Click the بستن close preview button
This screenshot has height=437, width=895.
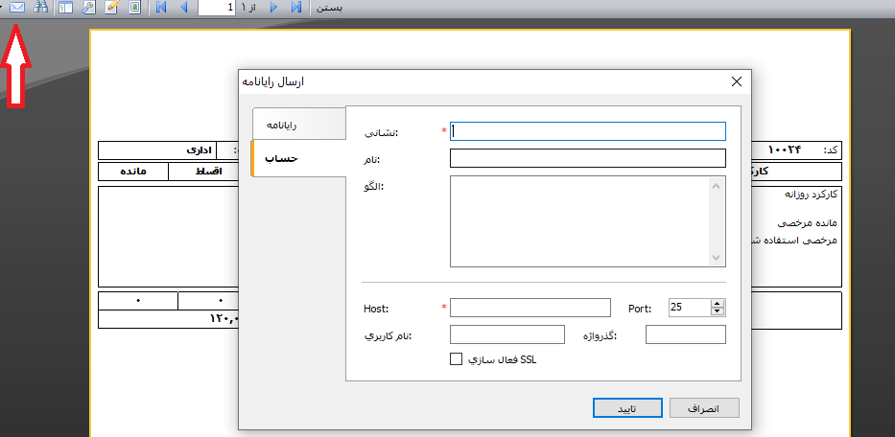[x=329, y=8]
